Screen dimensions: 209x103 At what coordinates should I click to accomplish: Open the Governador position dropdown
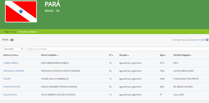coord(13,49)
